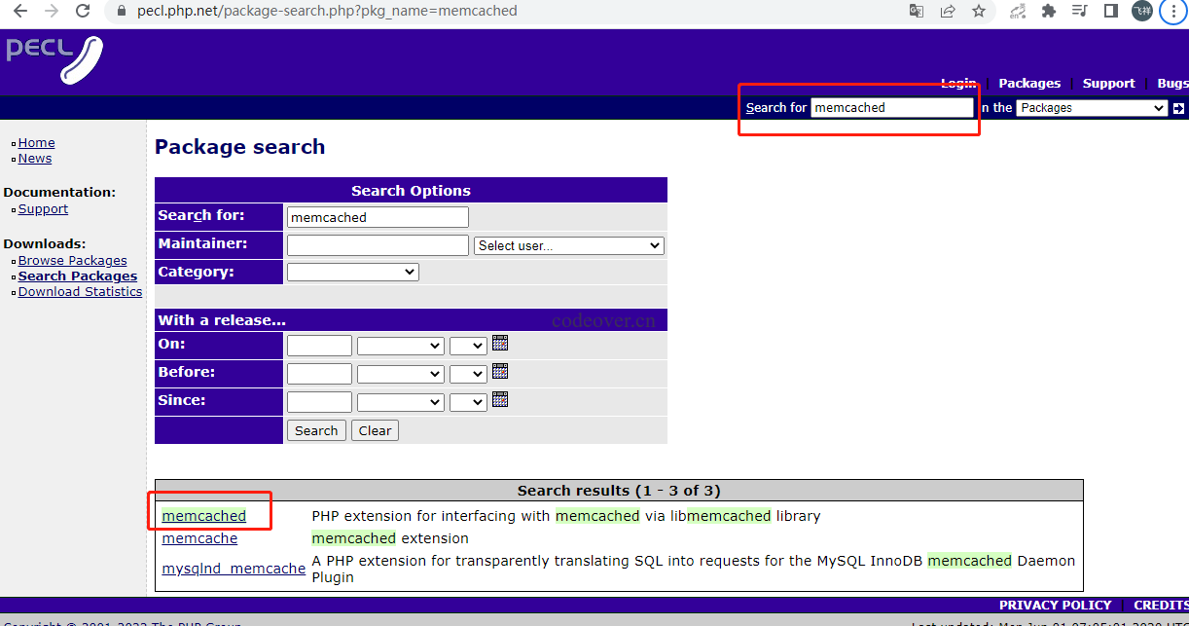Expand the Select user maintainer dropdown
This screenshot has width=1189, height=626.
(x=569, y=245)
